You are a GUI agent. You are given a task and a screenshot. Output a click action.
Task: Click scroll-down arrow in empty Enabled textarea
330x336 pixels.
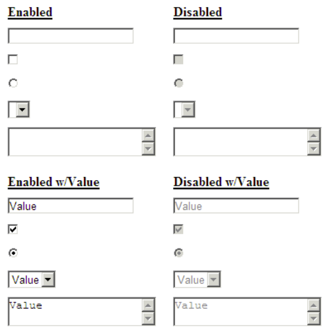[148, 148]
